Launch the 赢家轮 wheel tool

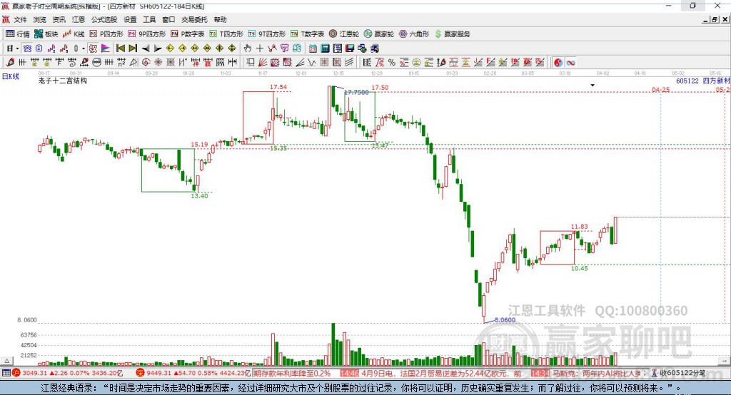tap(378, 34)
